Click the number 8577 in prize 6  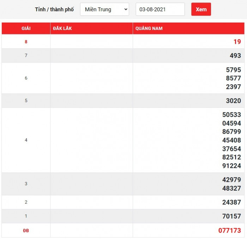[x=233, y=78]
